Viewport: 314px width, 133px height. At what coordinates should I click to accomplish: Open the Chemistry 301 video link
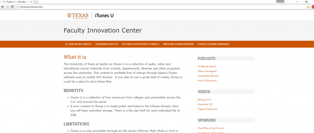(205, 104)
